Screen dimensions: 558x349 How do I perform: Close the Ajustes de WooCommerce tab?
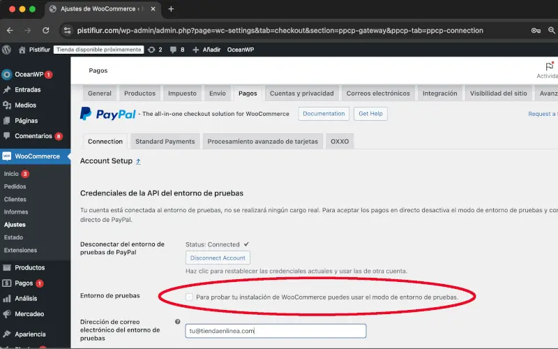click(153, 9)
